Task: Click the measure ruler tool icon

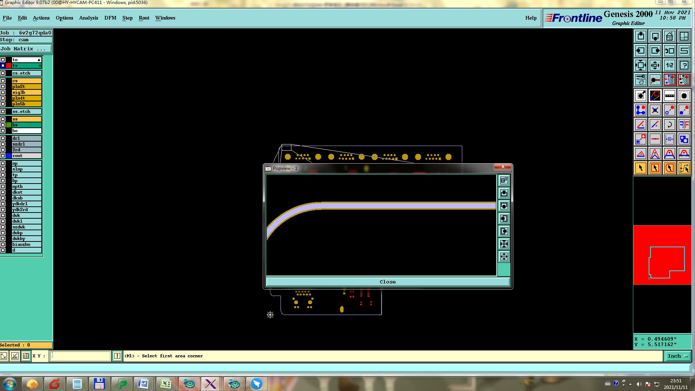Action: coord(669,96)
